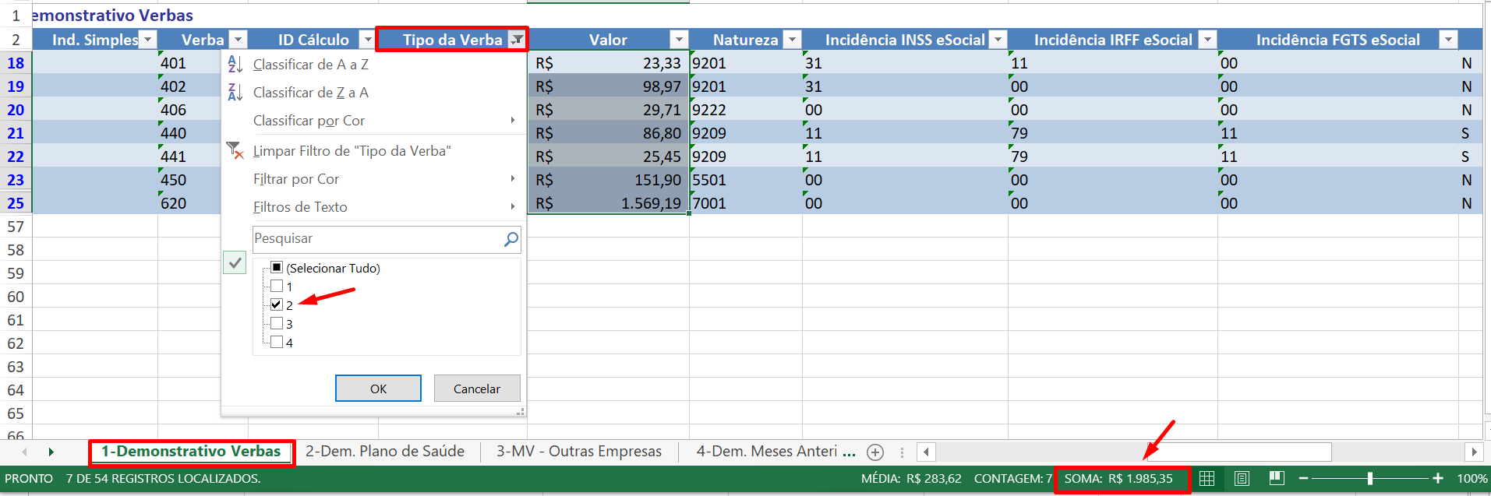Viewport: 1491px width, 496px height.
Task: Switch to Page Break Preview icon
Action: pos(1277,478)
